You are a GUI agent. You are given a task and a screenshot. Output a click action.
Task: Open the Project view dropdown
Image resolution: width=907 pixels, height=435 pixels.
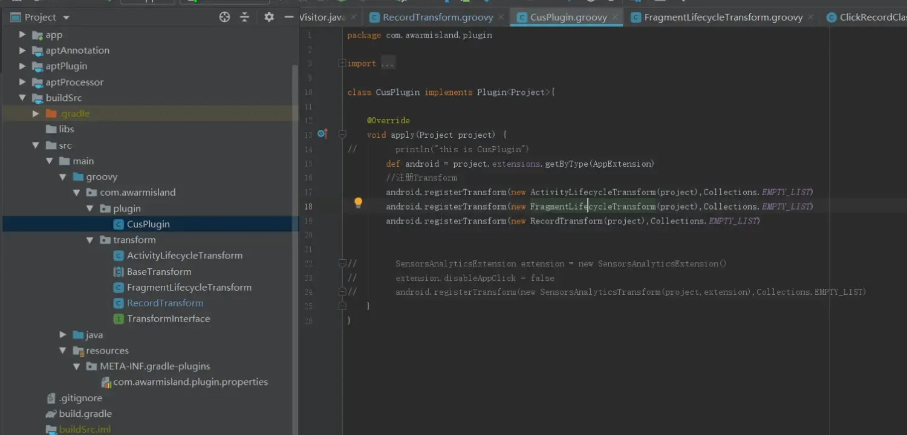(x=66, y=18)
